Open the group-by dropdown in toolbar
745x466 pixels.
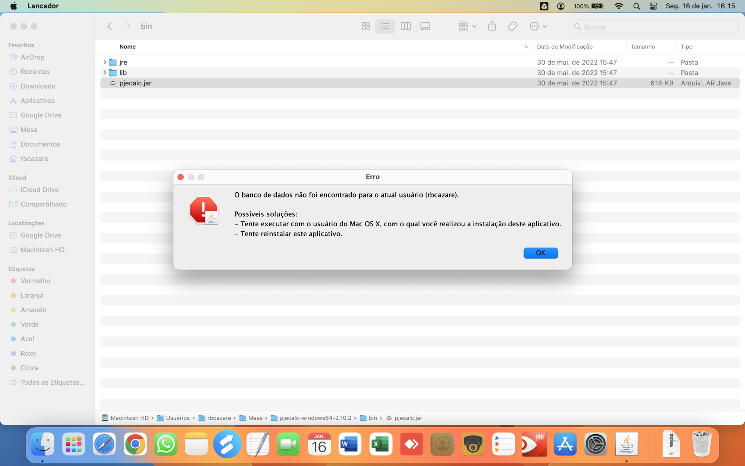(467, 26)
